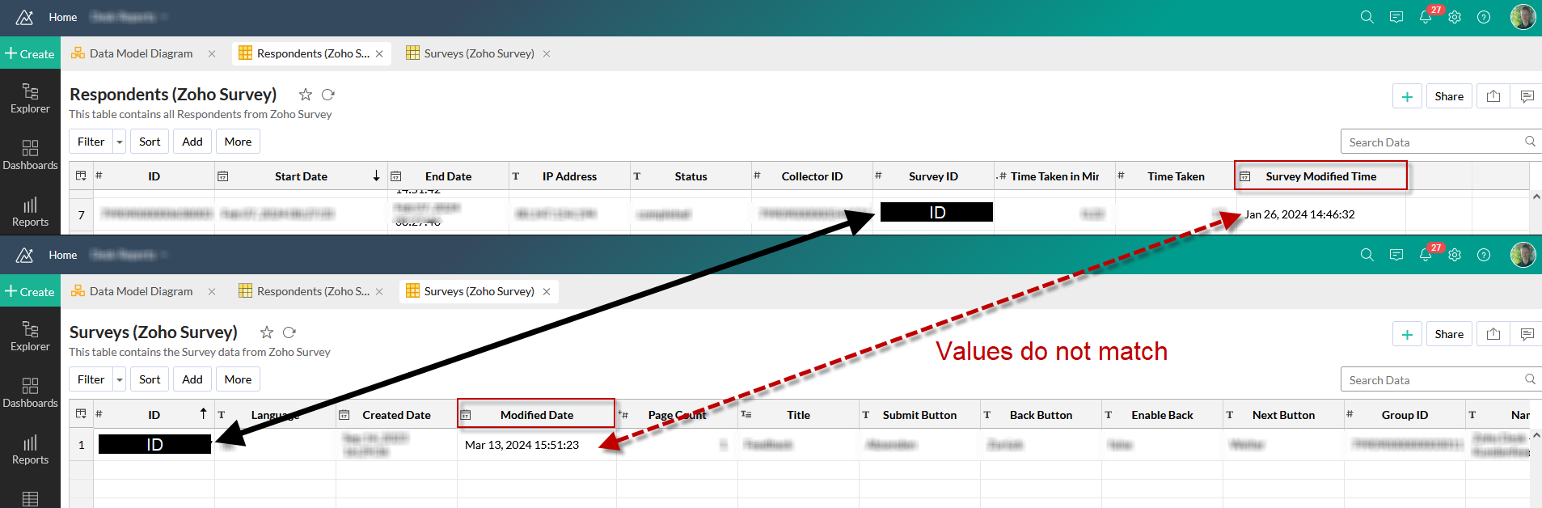Click the column chooser icon in the Surveys table header

coord(81,414)
